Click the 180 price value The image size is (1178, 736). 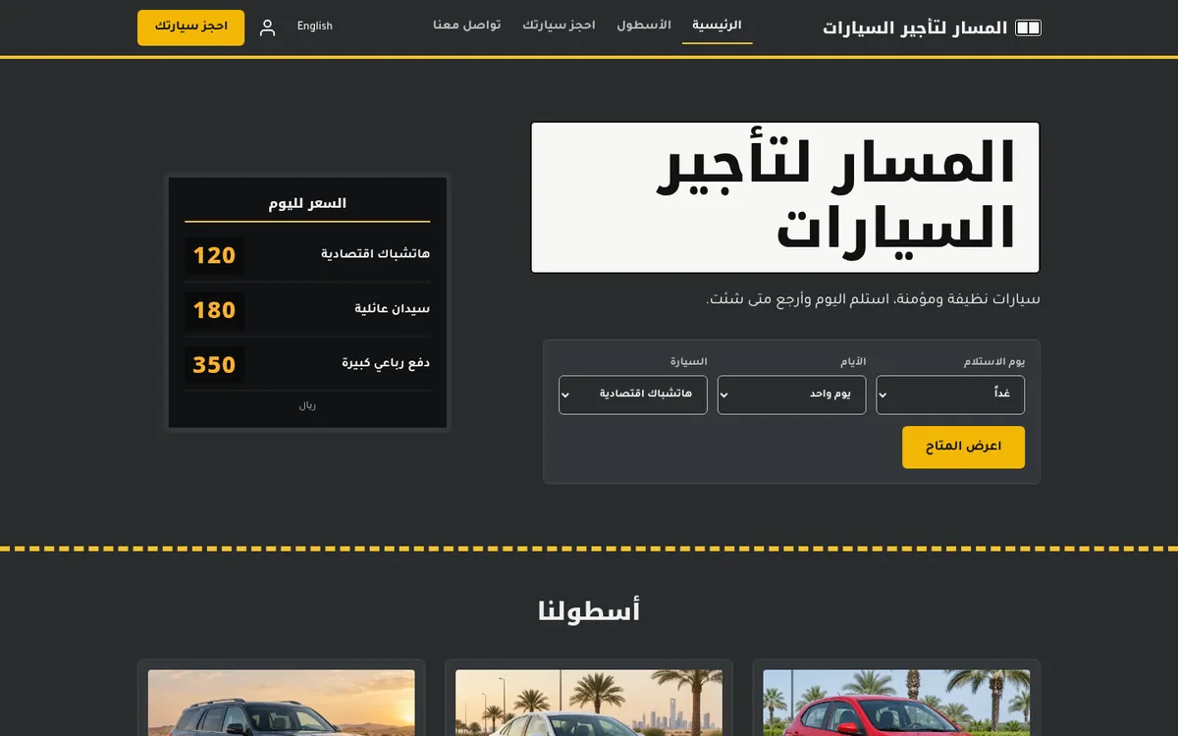click(x=214, y=310)
